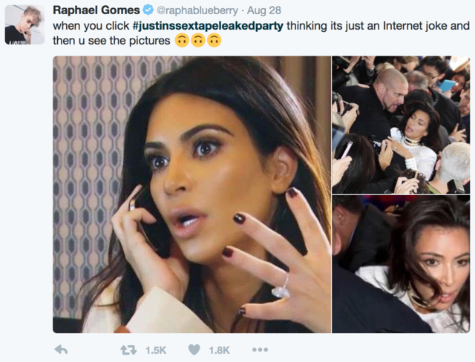
Task: Click the reply arrow icon
Action: point(61,350)
